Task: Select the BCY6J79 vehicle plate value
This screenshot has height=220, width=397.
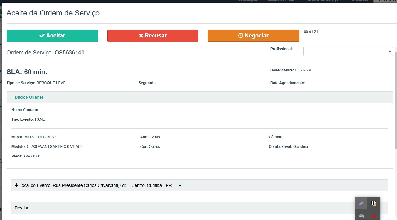Action: pyautogui.click(x=303, y=70)
